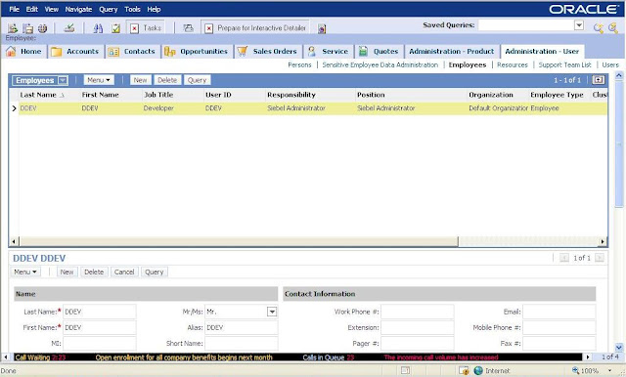This screenshot has width=626, height=377.
Task: Open the Edit menu
Action: click(x=32, y=9)
